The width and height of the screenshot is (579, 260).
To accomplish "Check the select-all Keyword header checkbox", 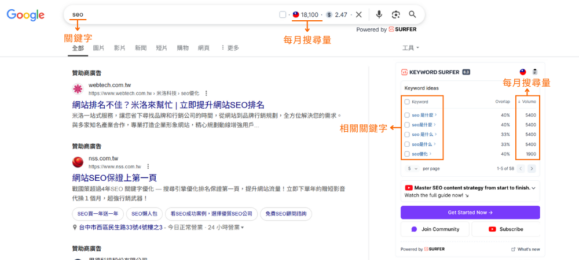I will 407,102.
